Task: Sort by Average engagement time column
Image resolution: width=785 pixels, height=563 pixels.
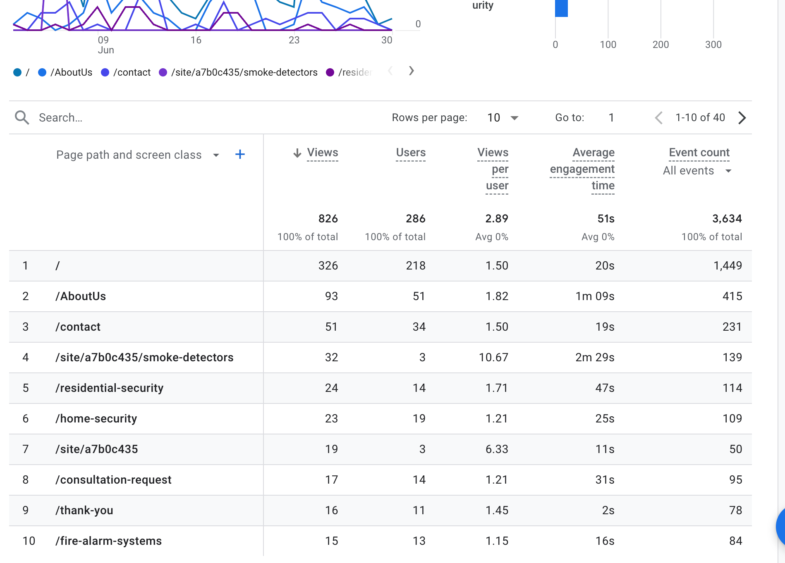Action: point(582,169)
